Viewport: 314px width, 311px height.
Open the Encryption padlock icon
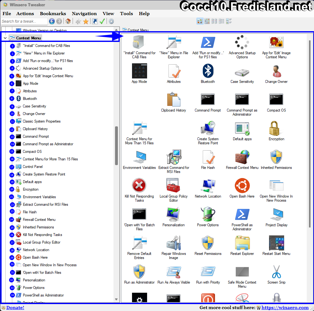274,128
